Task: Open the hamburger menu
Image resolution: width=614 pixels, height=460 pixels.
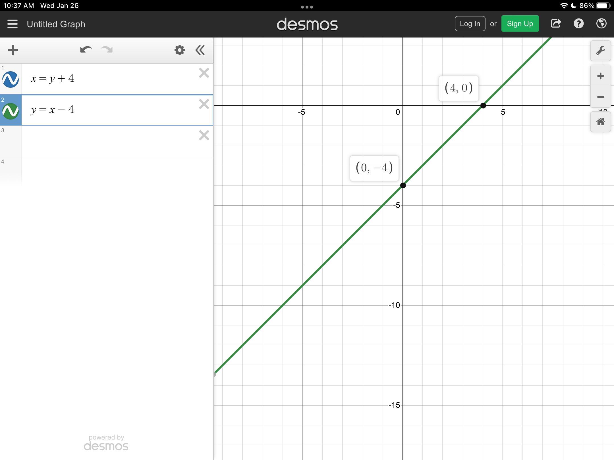Action: (x=13, y=24)
